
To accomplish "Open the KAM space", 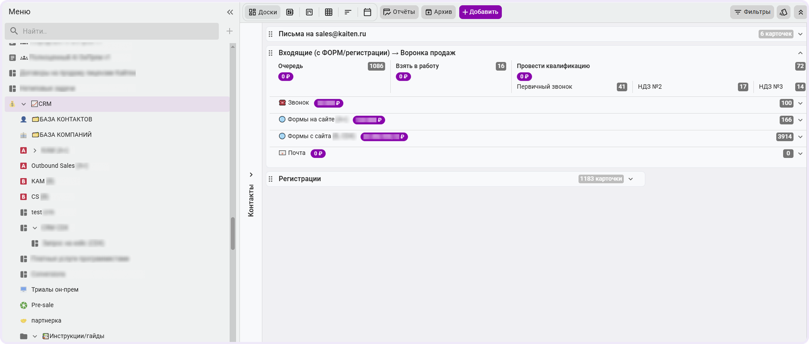I will (38, 181).
